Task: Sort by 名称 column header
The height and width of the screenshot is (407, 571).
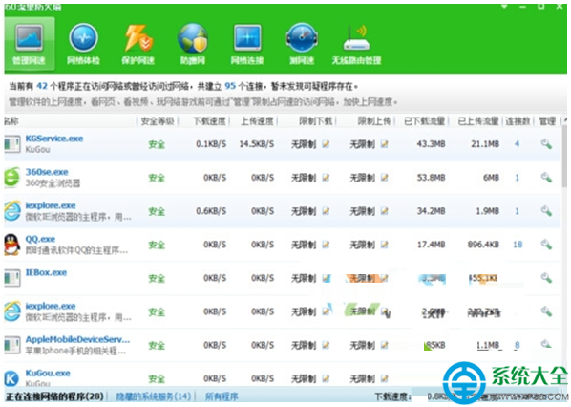Action: tap(11, 121)
